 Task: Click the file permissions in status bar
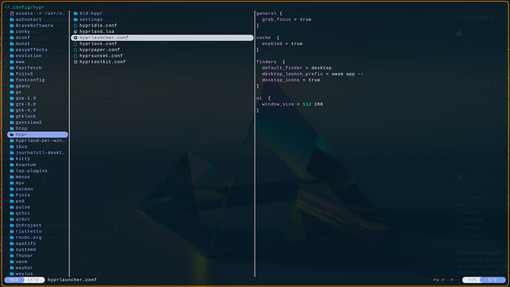(445, 280)
